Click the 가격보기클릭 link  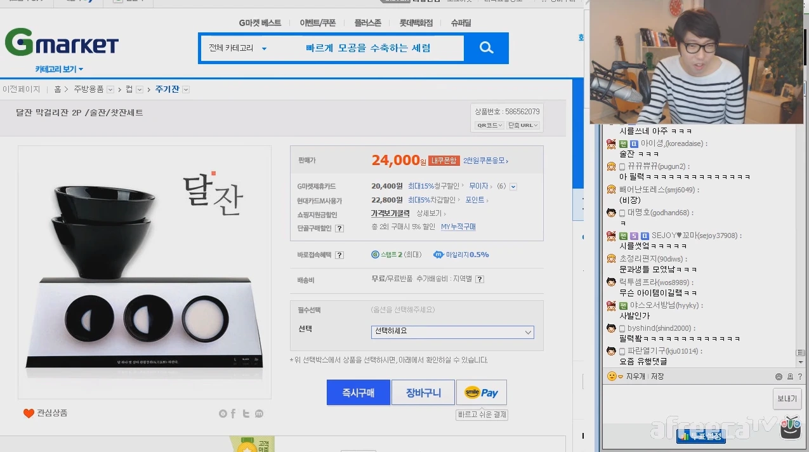(x=390, y=214)
